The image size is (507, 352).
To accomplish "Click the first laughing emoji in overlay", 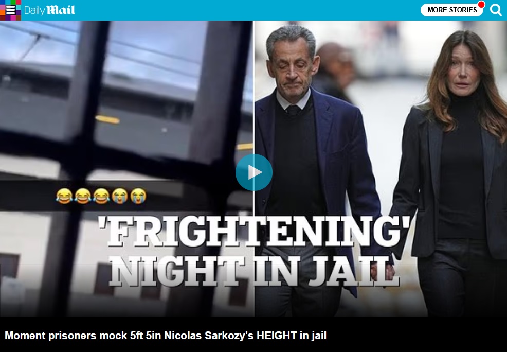I will pyautogui.click(x=64, y=196).
